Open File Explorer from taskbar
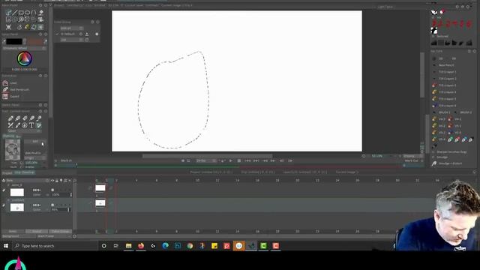 [128, 246]
